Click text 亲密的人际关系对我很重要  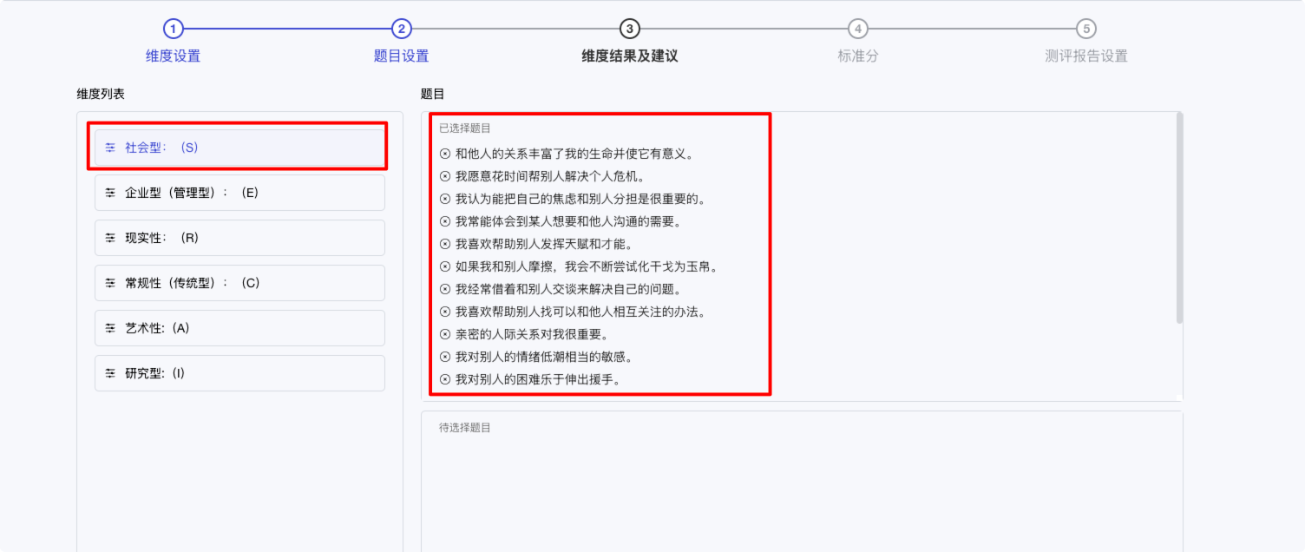point(532,334)
